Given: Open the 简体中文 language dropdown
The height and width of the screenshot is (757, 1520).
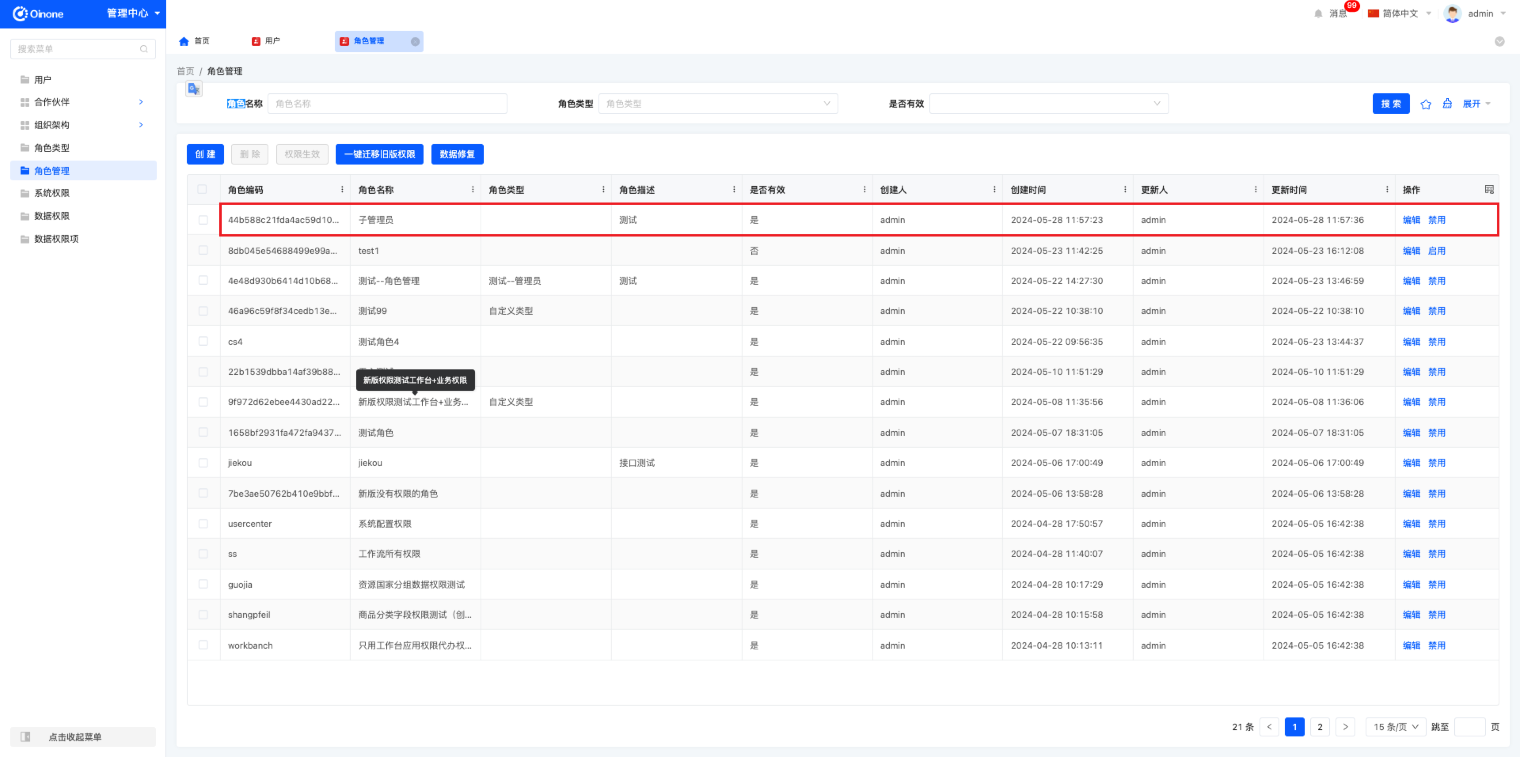Looking at the screenshot, I should click(1400, 13).
